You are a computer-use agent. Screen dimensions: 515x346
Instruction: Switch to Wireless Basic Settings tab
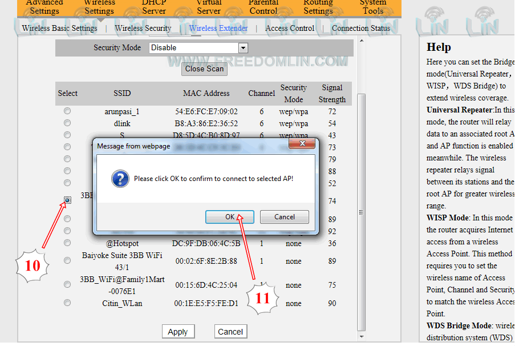click(60, 29)
